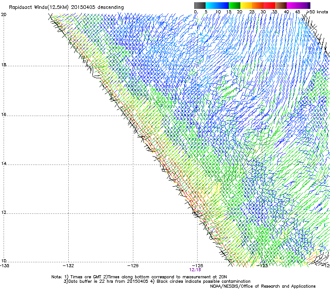Click the 'Times are GMT' note line
This screenshot has width=330, height=289.
tap(139, 277)
